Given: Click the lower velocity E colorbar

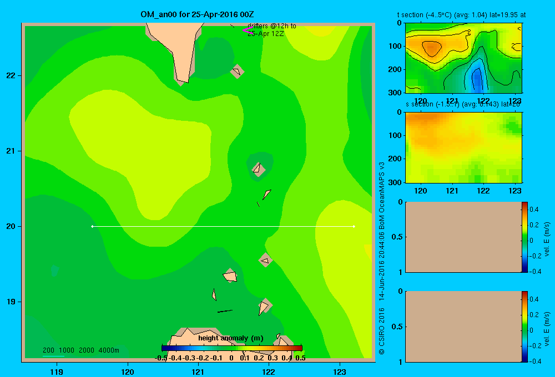Looking at the screenshot, I should click(524, 327).
